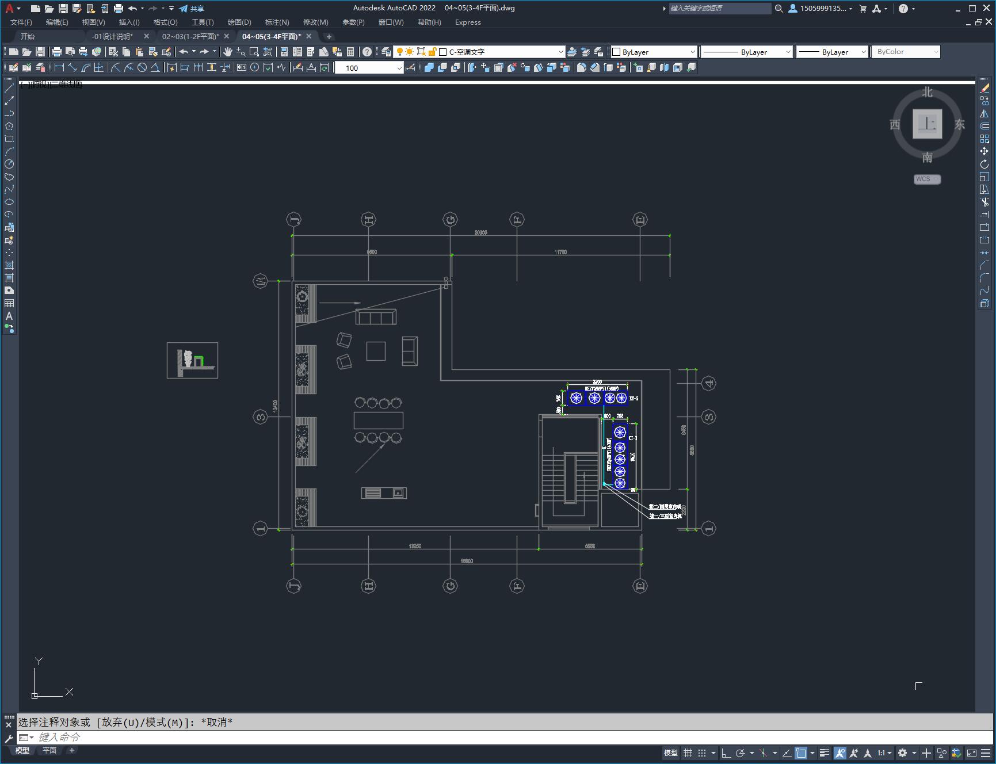Select the Mirror tool in the modify toolbar

point(984,113)
